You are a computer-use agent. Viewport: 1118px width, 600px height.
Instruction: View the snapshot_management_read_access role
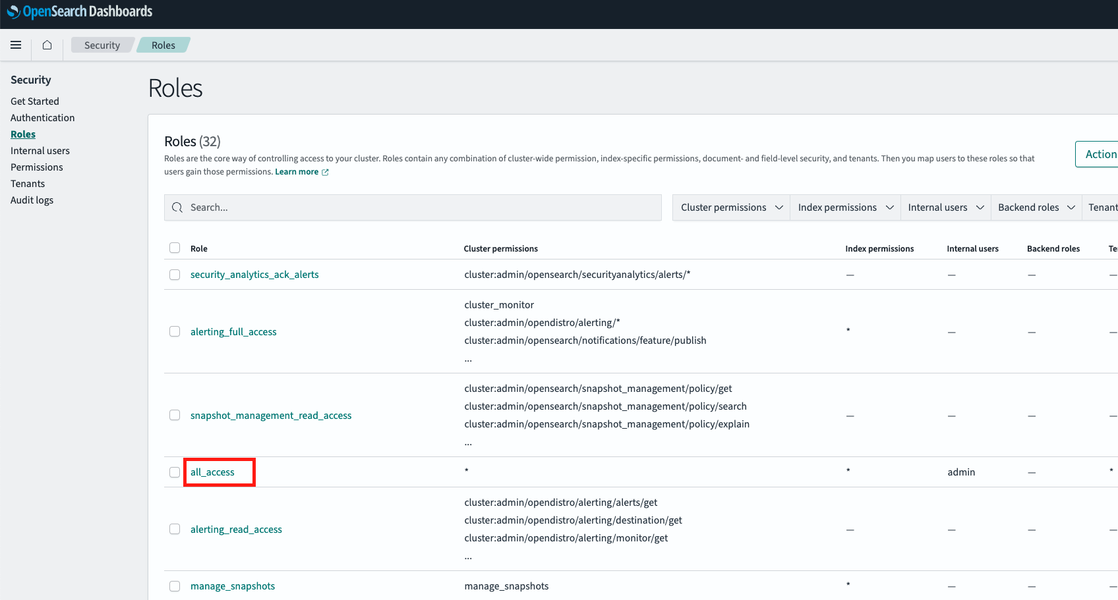[270, 415]
